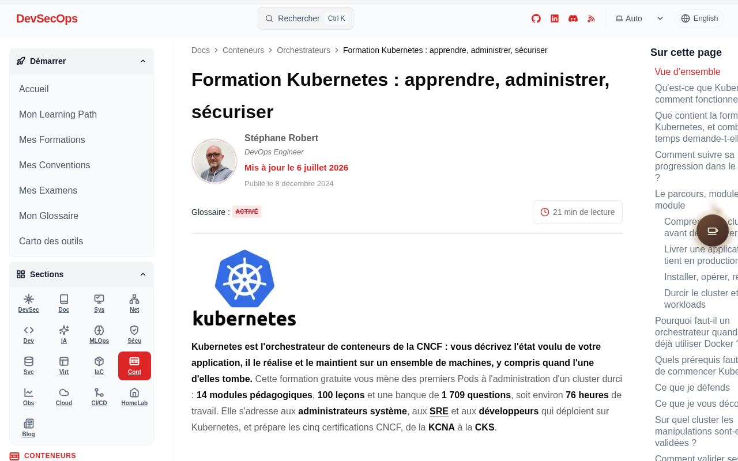Open Mes Conventions in sidebar
This screenshot has height=461, width=738.
point(81,165)
